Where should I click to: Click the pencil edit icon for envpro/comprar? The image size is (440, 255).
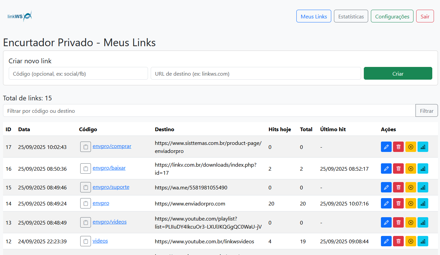(386, 147)
